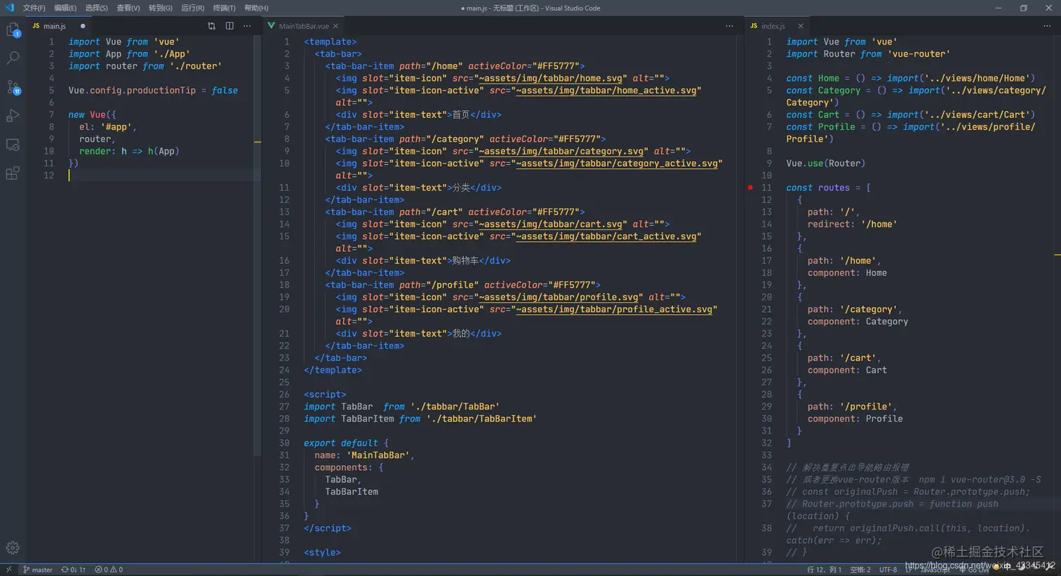This screenshot has width=1061, height=576.
Task: Follow the profile_active.svg asset path link
Action: point(614,309)
